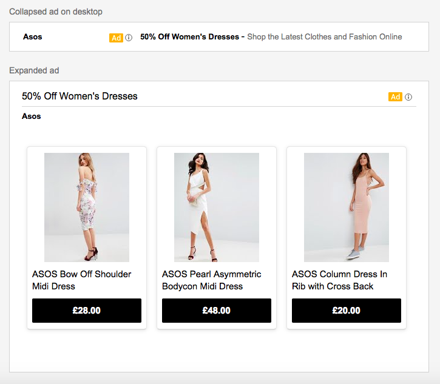Click the £28.00 price button
440x384 pixels.
[x=87, y=311]
